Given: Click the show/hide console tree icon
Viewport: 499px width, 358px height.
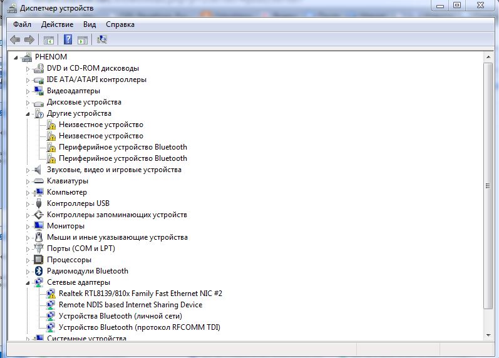Looking at the screenshot, I should coord(48,40).
